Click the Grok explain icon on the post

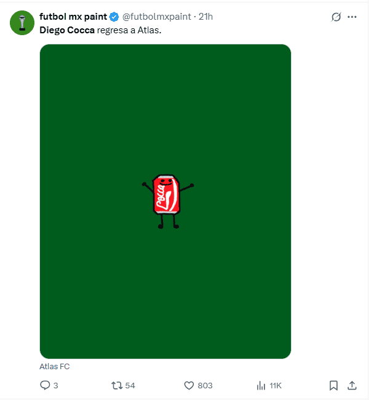336,17
